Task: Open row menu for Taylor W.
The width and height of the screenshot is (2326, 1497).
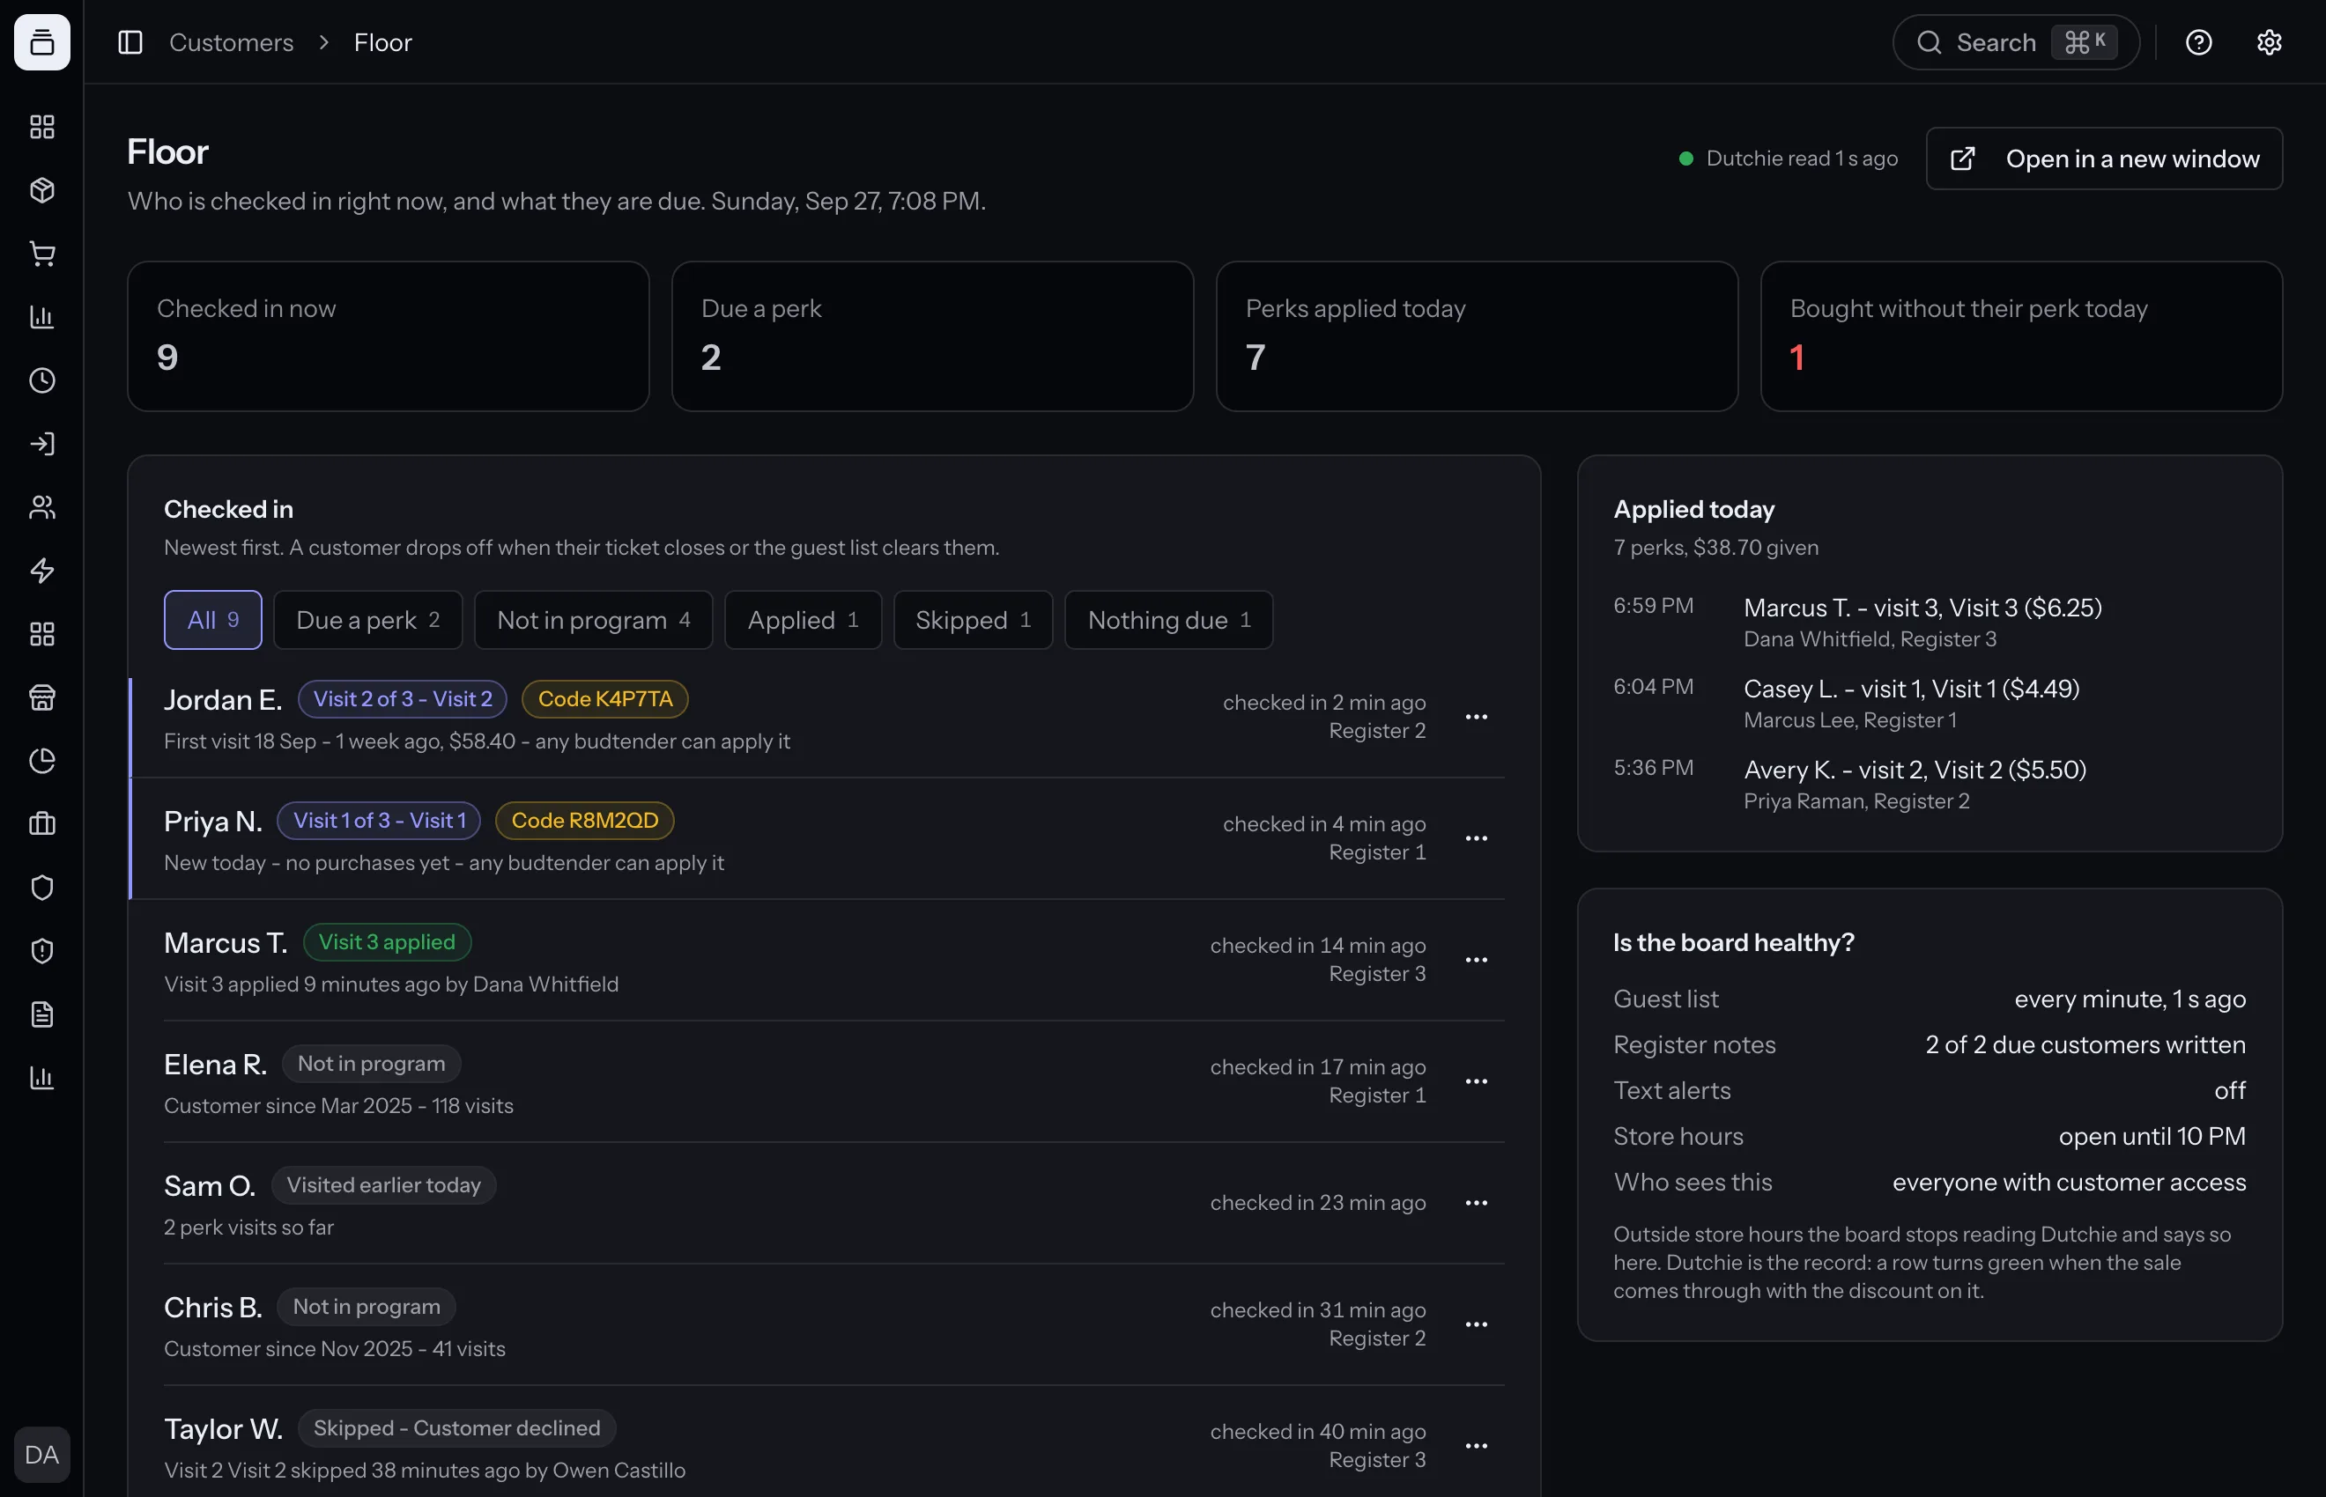Action: click(x=1476, y=1445)
